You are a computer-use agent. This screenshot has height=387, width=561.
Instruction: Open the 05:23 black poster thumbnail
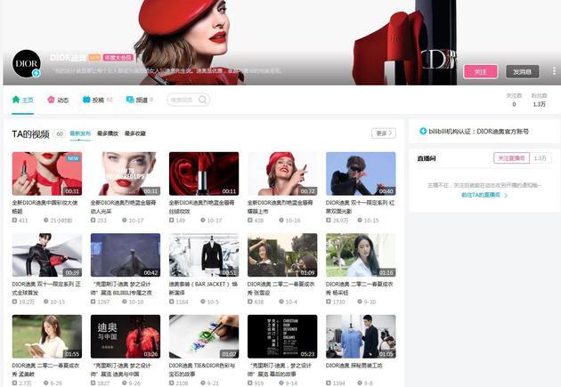[x=282, y=336]
